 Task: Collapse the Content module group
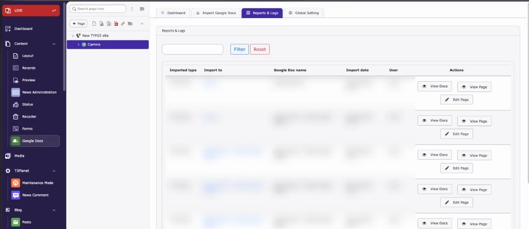54,43
